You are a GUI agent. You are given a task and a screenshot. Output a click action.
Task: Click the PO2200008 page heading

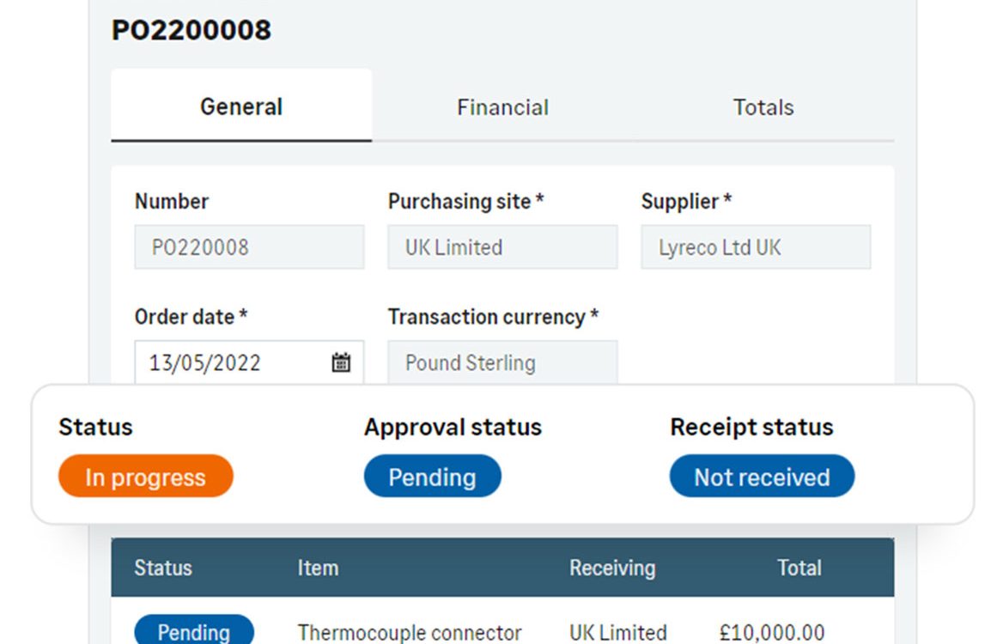pos(191,30)
